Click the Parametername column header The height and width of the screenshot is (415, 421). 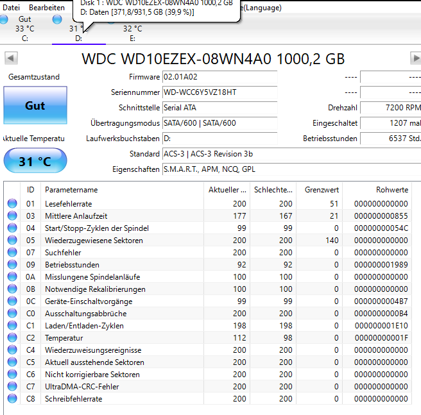(122, 190)
